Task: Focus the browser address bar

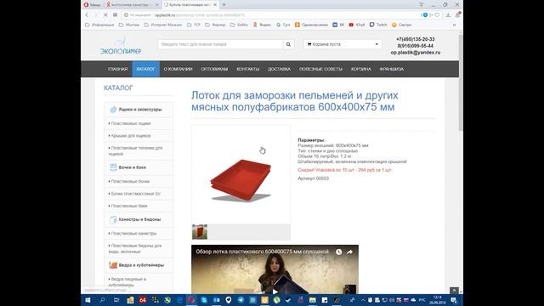Action: (270, 15)
